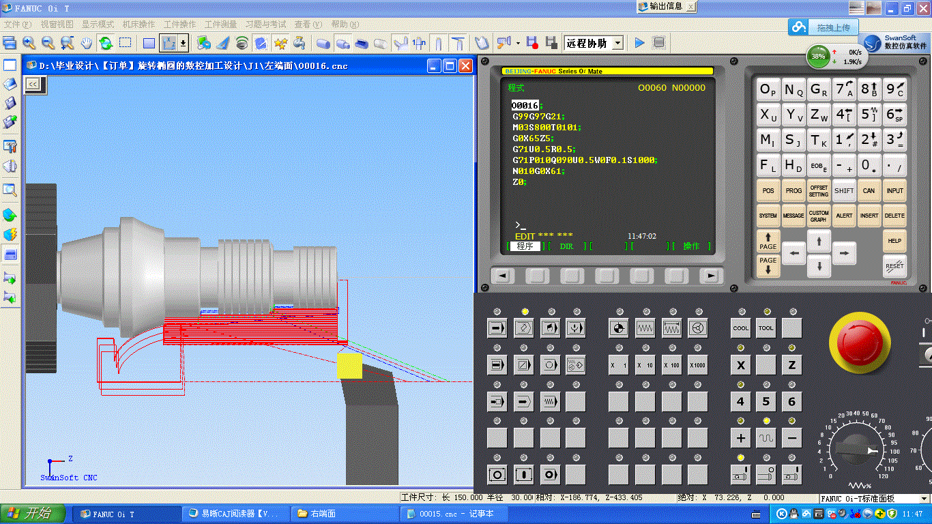Click the cursor down arrow key
932x524 pixels.
pyautogui.click(x=819, y=265)
